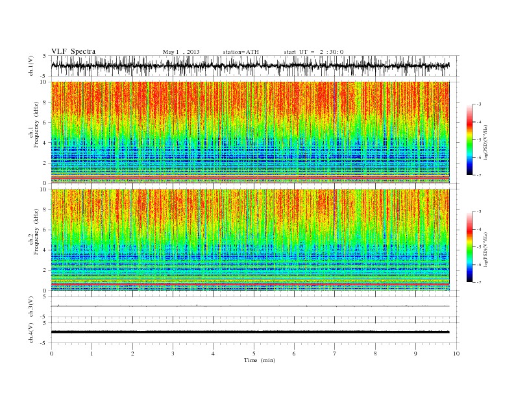
Task: Click the ch.4(V) axis "-5" tick label
Action: [x=44, y=343]
